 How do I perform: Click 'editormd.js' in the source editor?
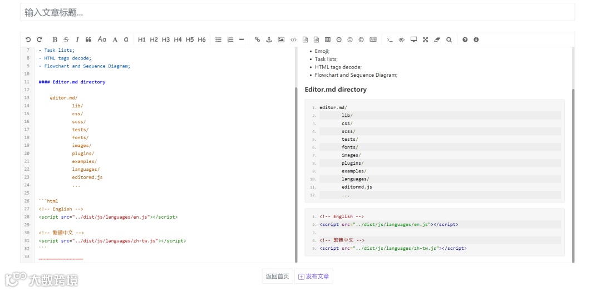[x=87, y=177]
